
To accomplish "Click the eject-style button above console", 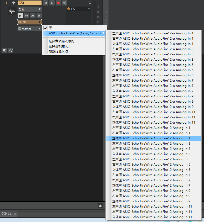I will tap(100, 206).
